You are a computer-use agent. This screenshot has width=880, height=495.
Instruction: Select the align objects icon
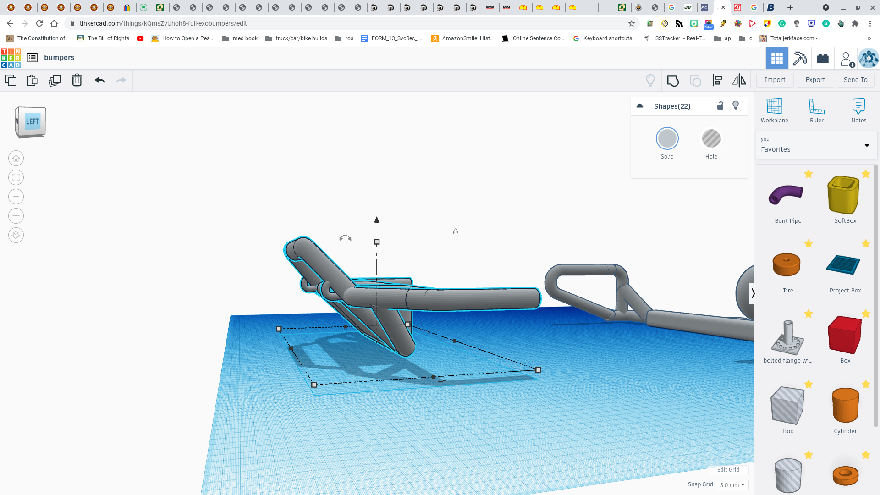[x=717, y=80]
